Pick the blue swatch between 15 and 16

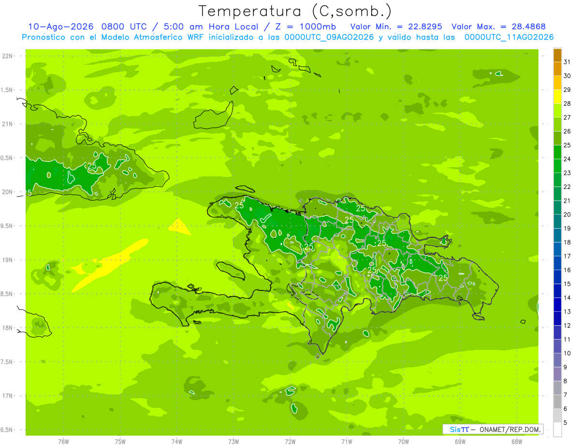click(x=557, y=277)
